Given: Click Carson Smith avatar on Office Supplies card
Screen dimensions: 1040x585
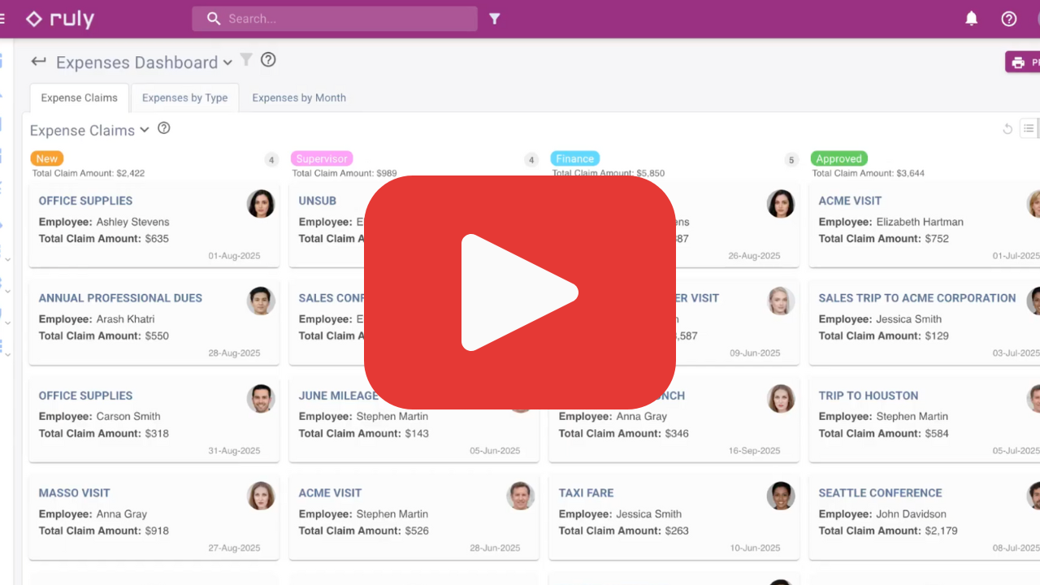Looking at the screenshot, I should coord(261,399).
